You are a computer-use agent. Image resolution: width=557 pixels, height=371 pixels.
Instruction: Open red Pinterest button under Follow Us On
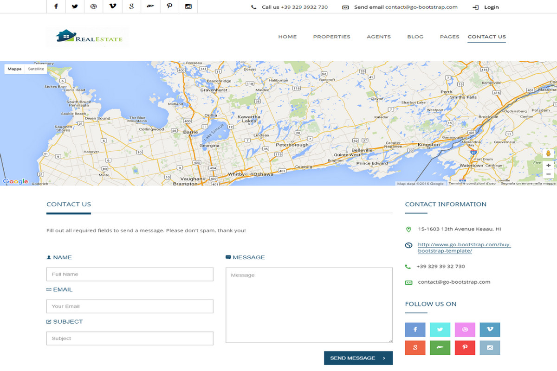click(465, 347)
